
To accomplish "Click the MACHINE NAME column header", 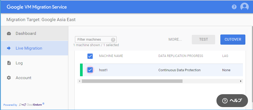I will click(x=111, y=56).
